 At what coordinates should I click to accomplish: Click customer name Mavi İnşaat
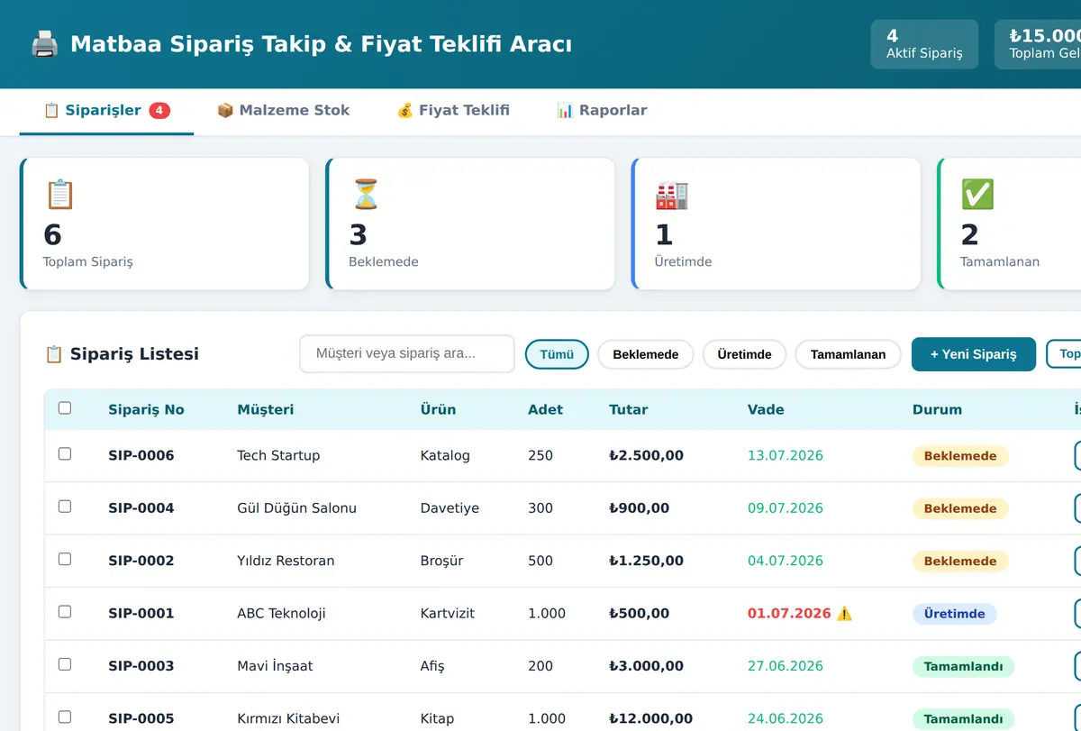[x=275, y=666]
